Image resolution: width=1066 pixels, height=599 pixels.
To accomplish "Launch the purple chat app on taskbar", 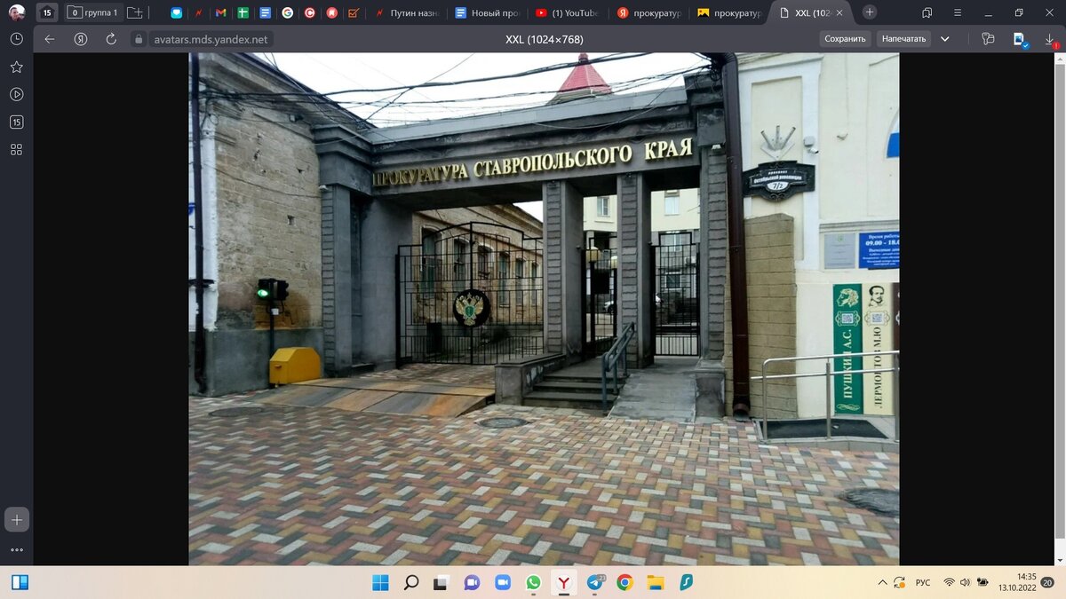I will (x=472, y=582).
